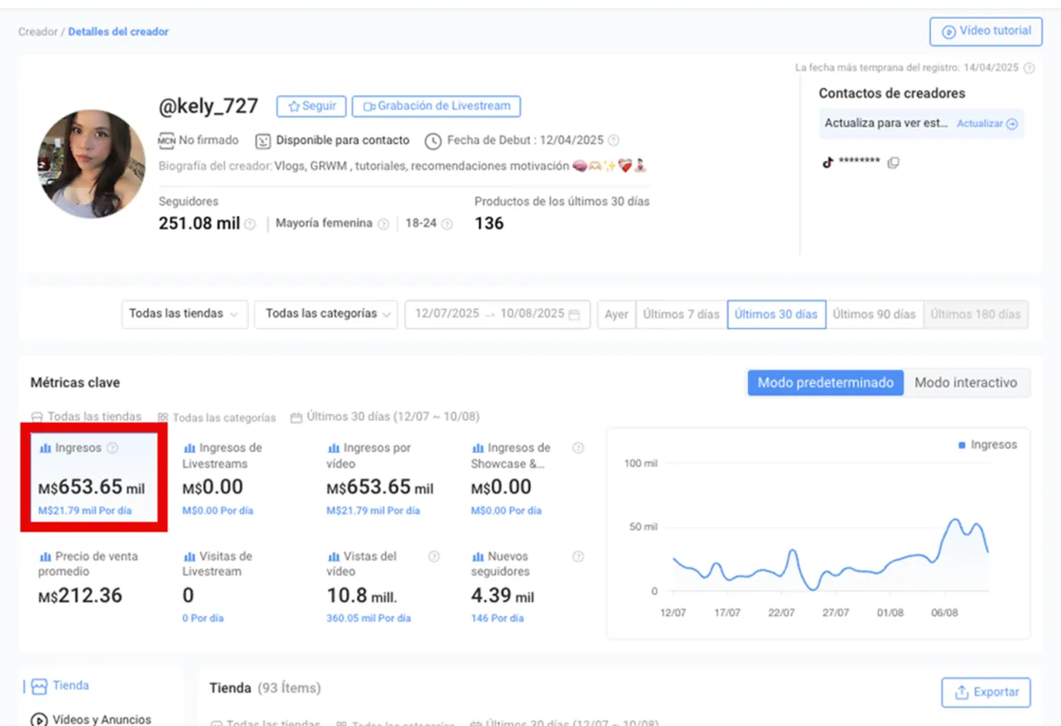Switch to Modo predeterminado

pos(826,383)
